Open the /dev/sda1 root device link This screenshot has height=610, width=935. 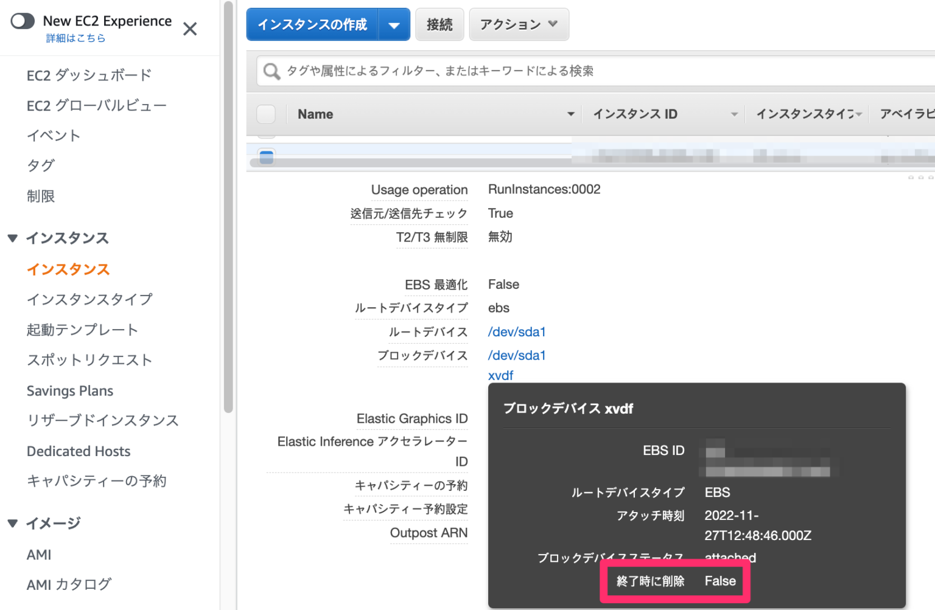[x=516, y=331]
